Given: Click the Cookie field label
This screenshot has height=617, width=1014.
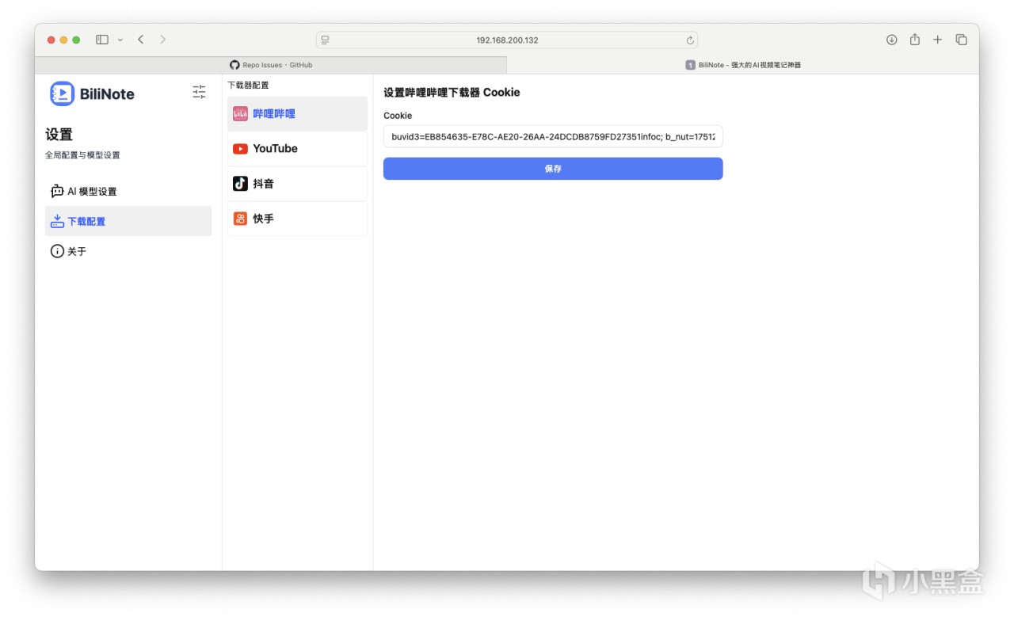Looking at the screenshot, I should 398,116.
